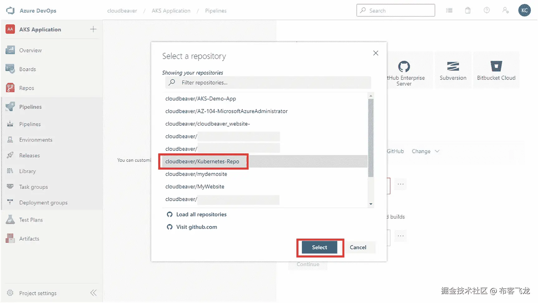Open Overview in the sidebar

31,50
